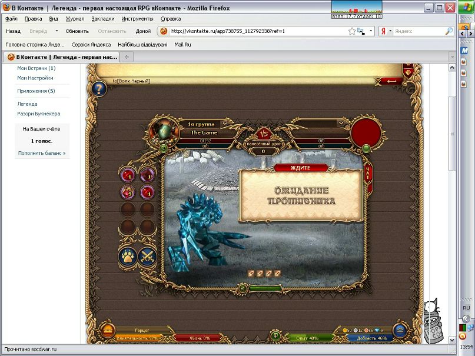Click the Жизнь 0% bar
The width and height of the screenshot is (475, 356).
(x=200, y=338)
